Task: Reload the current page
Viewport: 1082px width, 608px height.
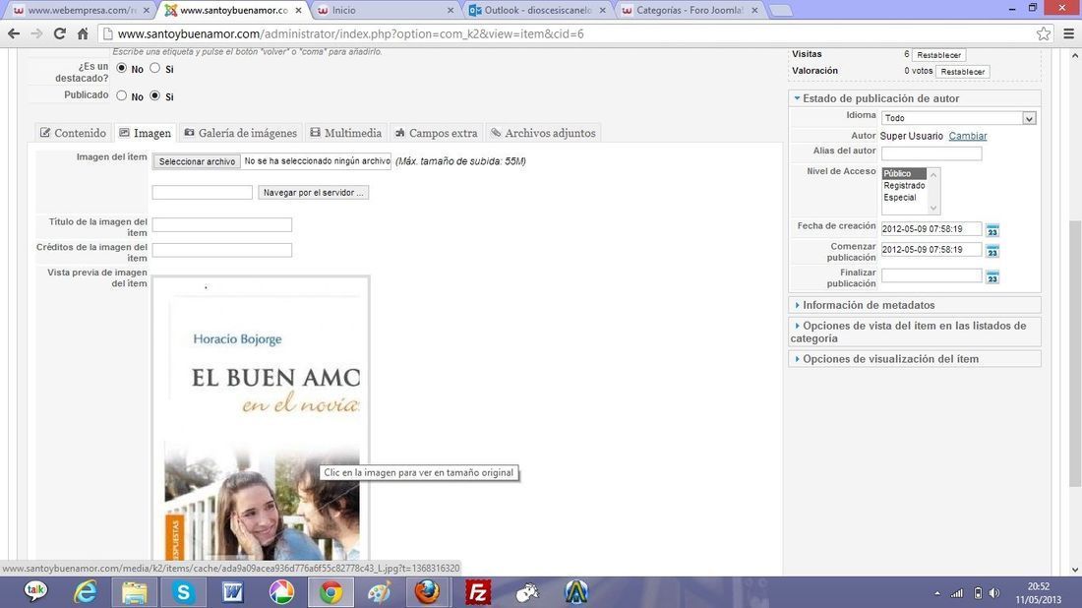Action: coord(60,33)
